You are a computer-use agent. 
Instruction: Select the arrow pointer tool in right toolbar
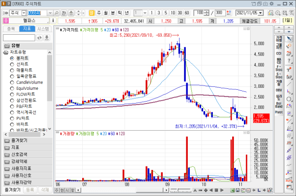point(289,38)
